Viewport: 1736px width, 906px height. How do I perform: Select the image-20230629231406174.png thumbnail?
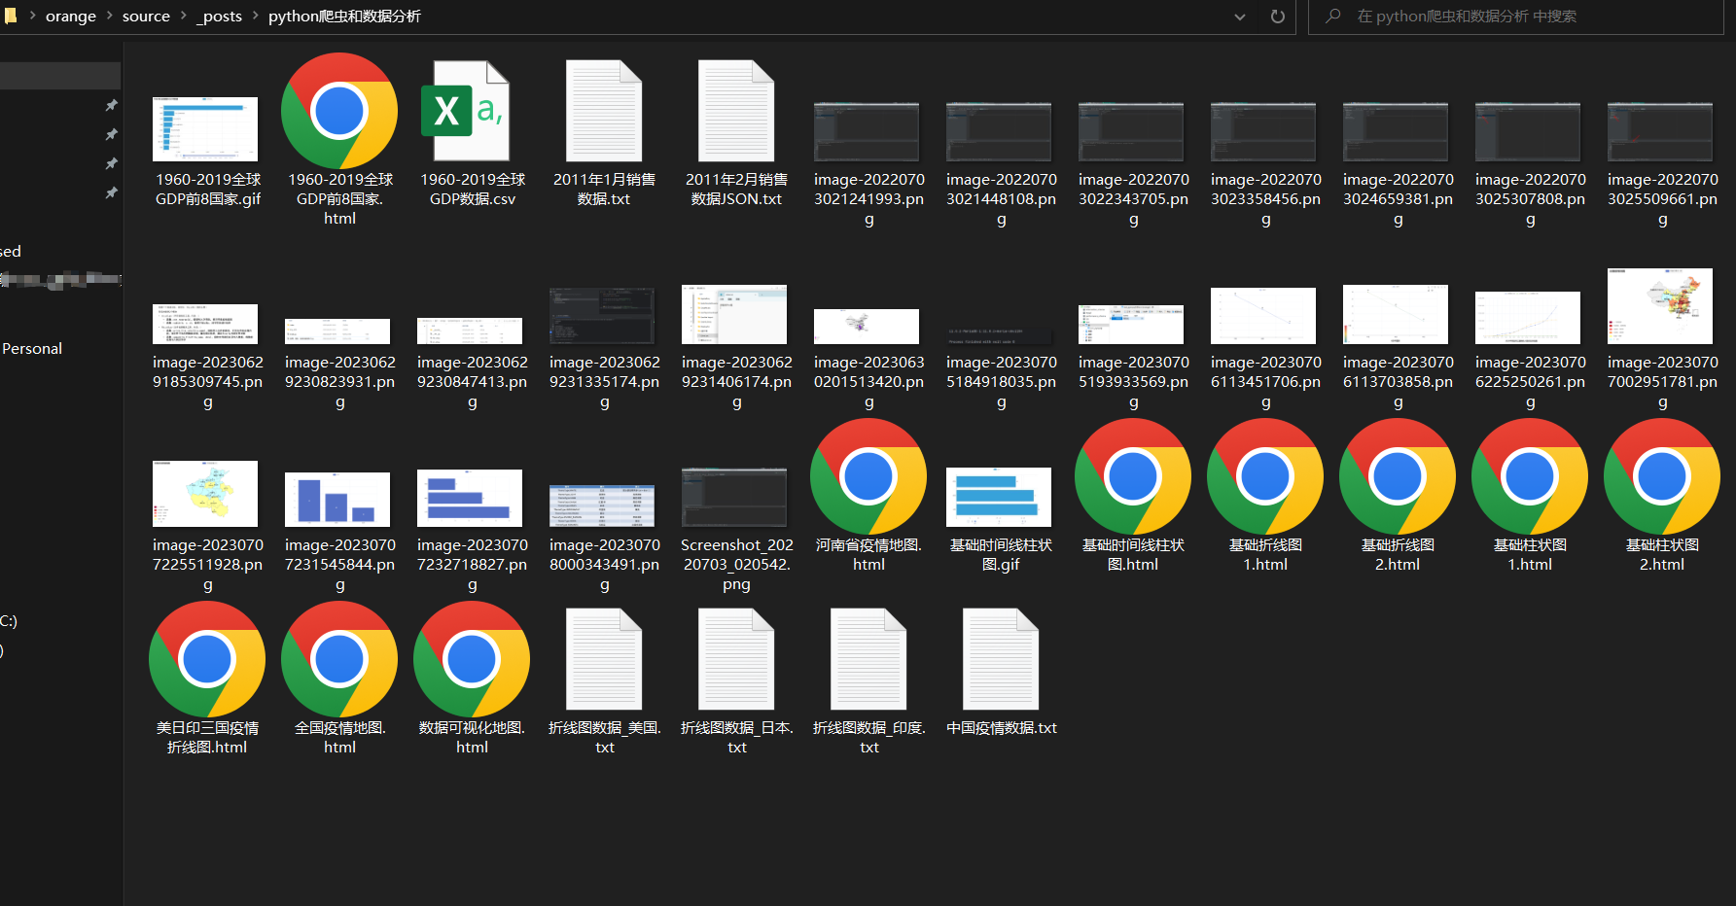pyautogui.click(x=734, y=314)
